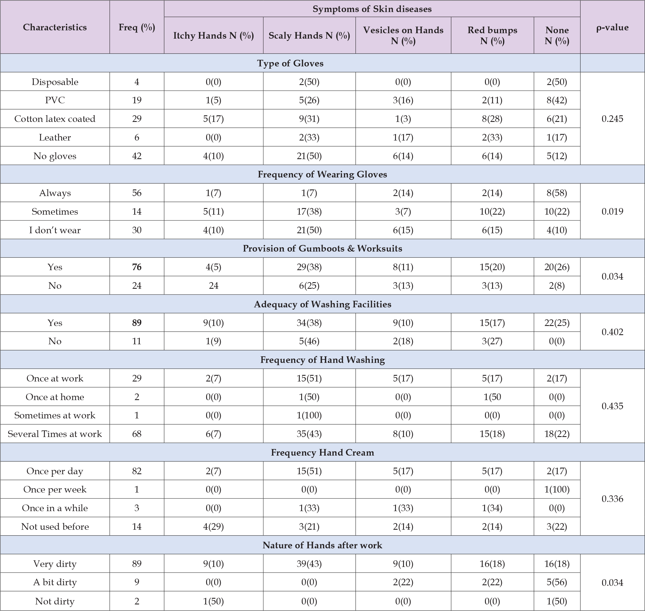Click Adequacy of Washing Facilities heading
Image resolution: width=645 pixels, height=611 pixels.
(x=322, y=304)
